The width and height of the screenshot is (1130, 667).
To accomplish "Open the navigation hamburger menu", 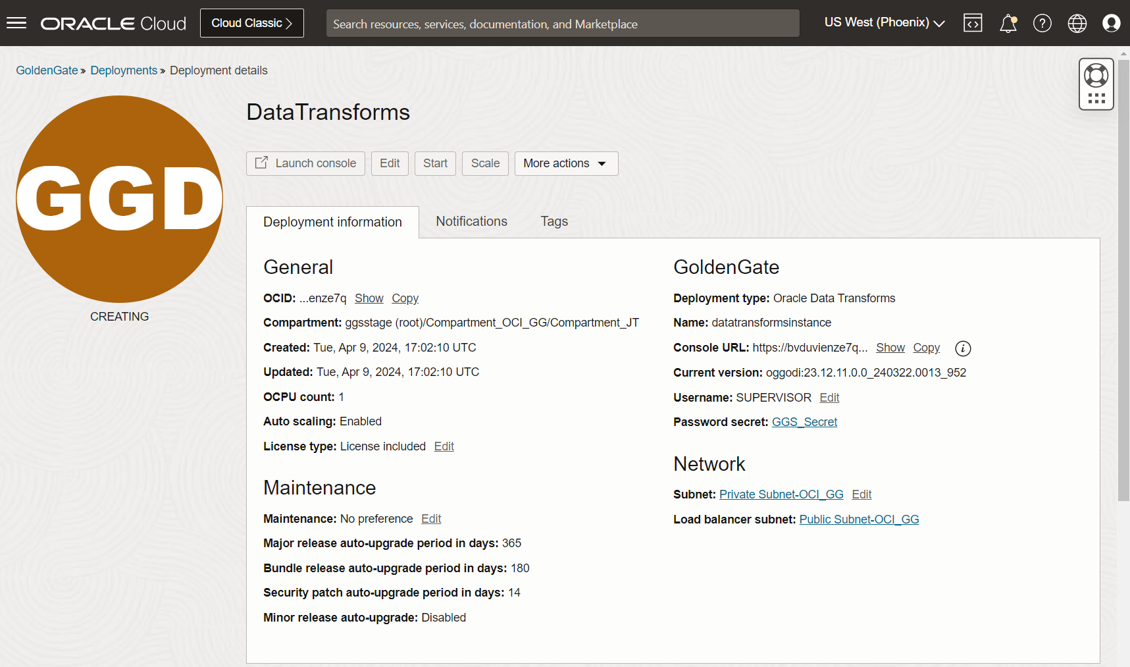I will pos(16,23).
